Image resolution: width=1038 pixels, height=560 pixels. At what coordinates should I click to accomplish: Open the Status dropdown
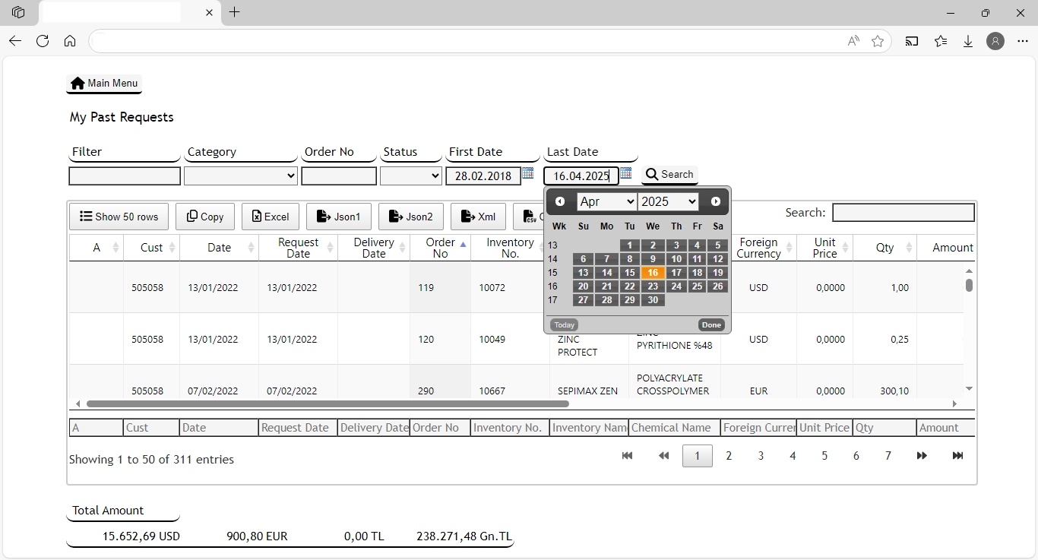[411, 176]
